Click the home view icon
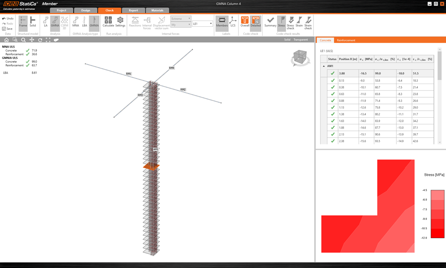This screenshot has width=446, height=268. [x=6, y=40]
